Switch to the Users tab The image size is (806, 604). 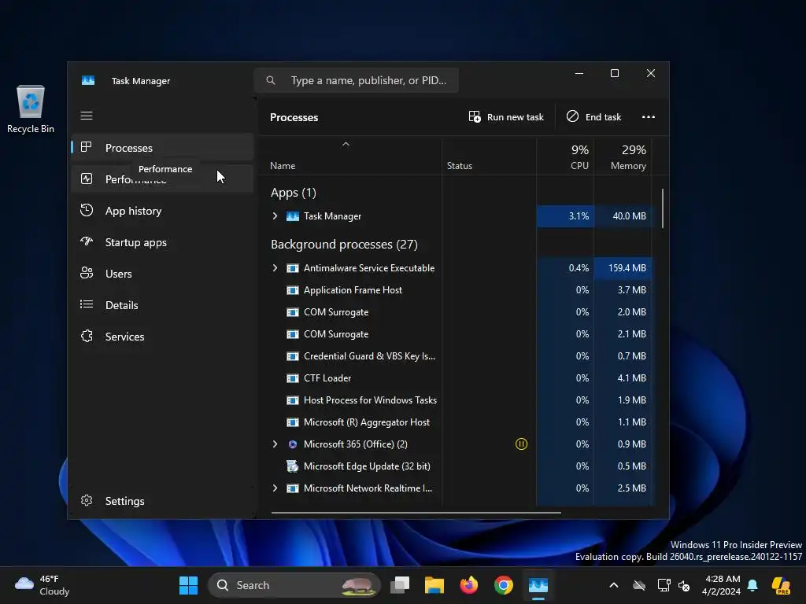pyautogui.click(x=162, y=273)
